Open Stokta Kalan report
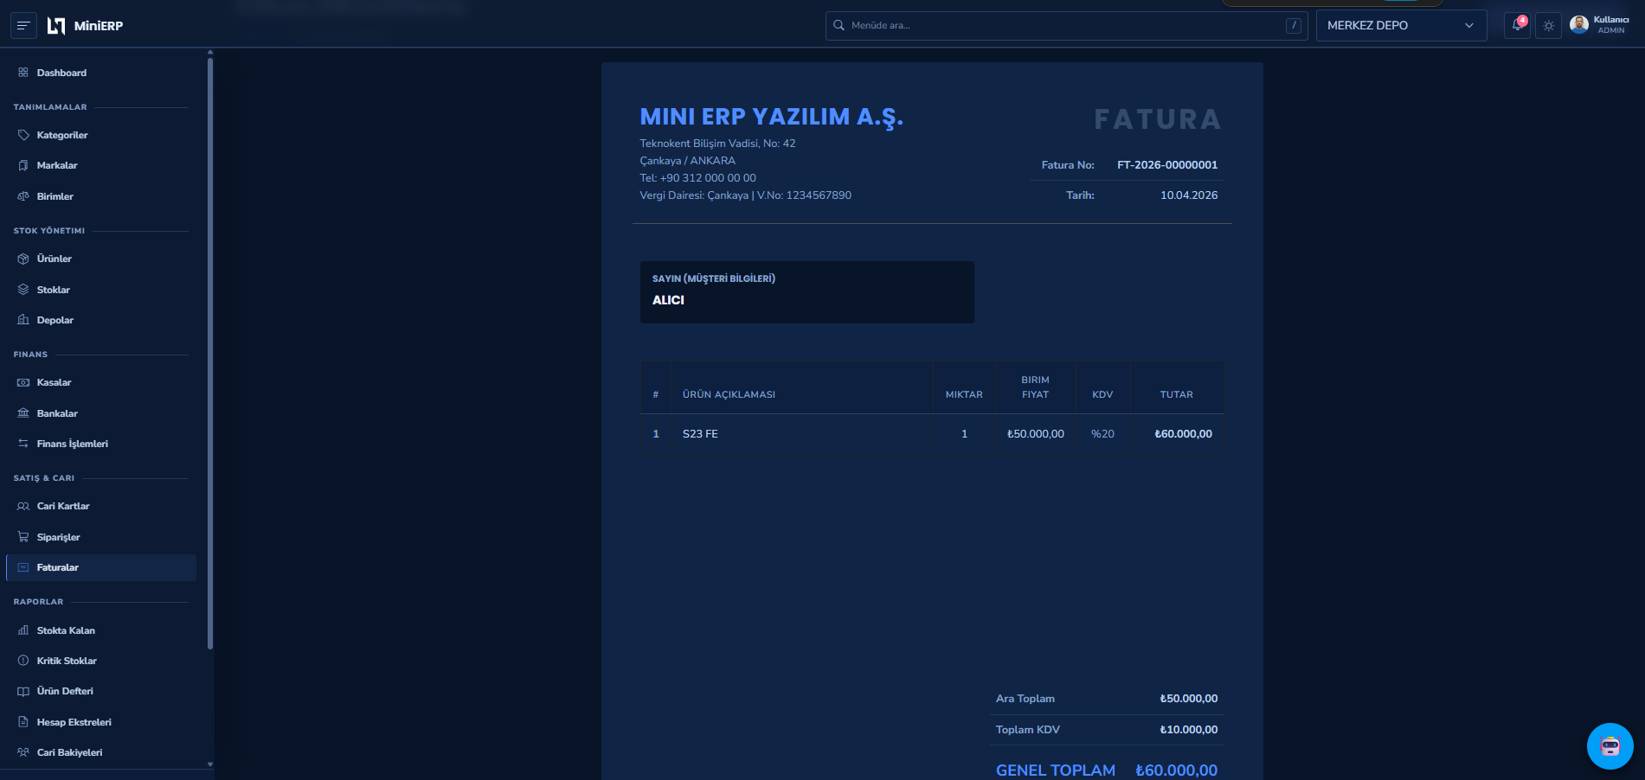This screenshot has height=780, width=1645. 100,630
